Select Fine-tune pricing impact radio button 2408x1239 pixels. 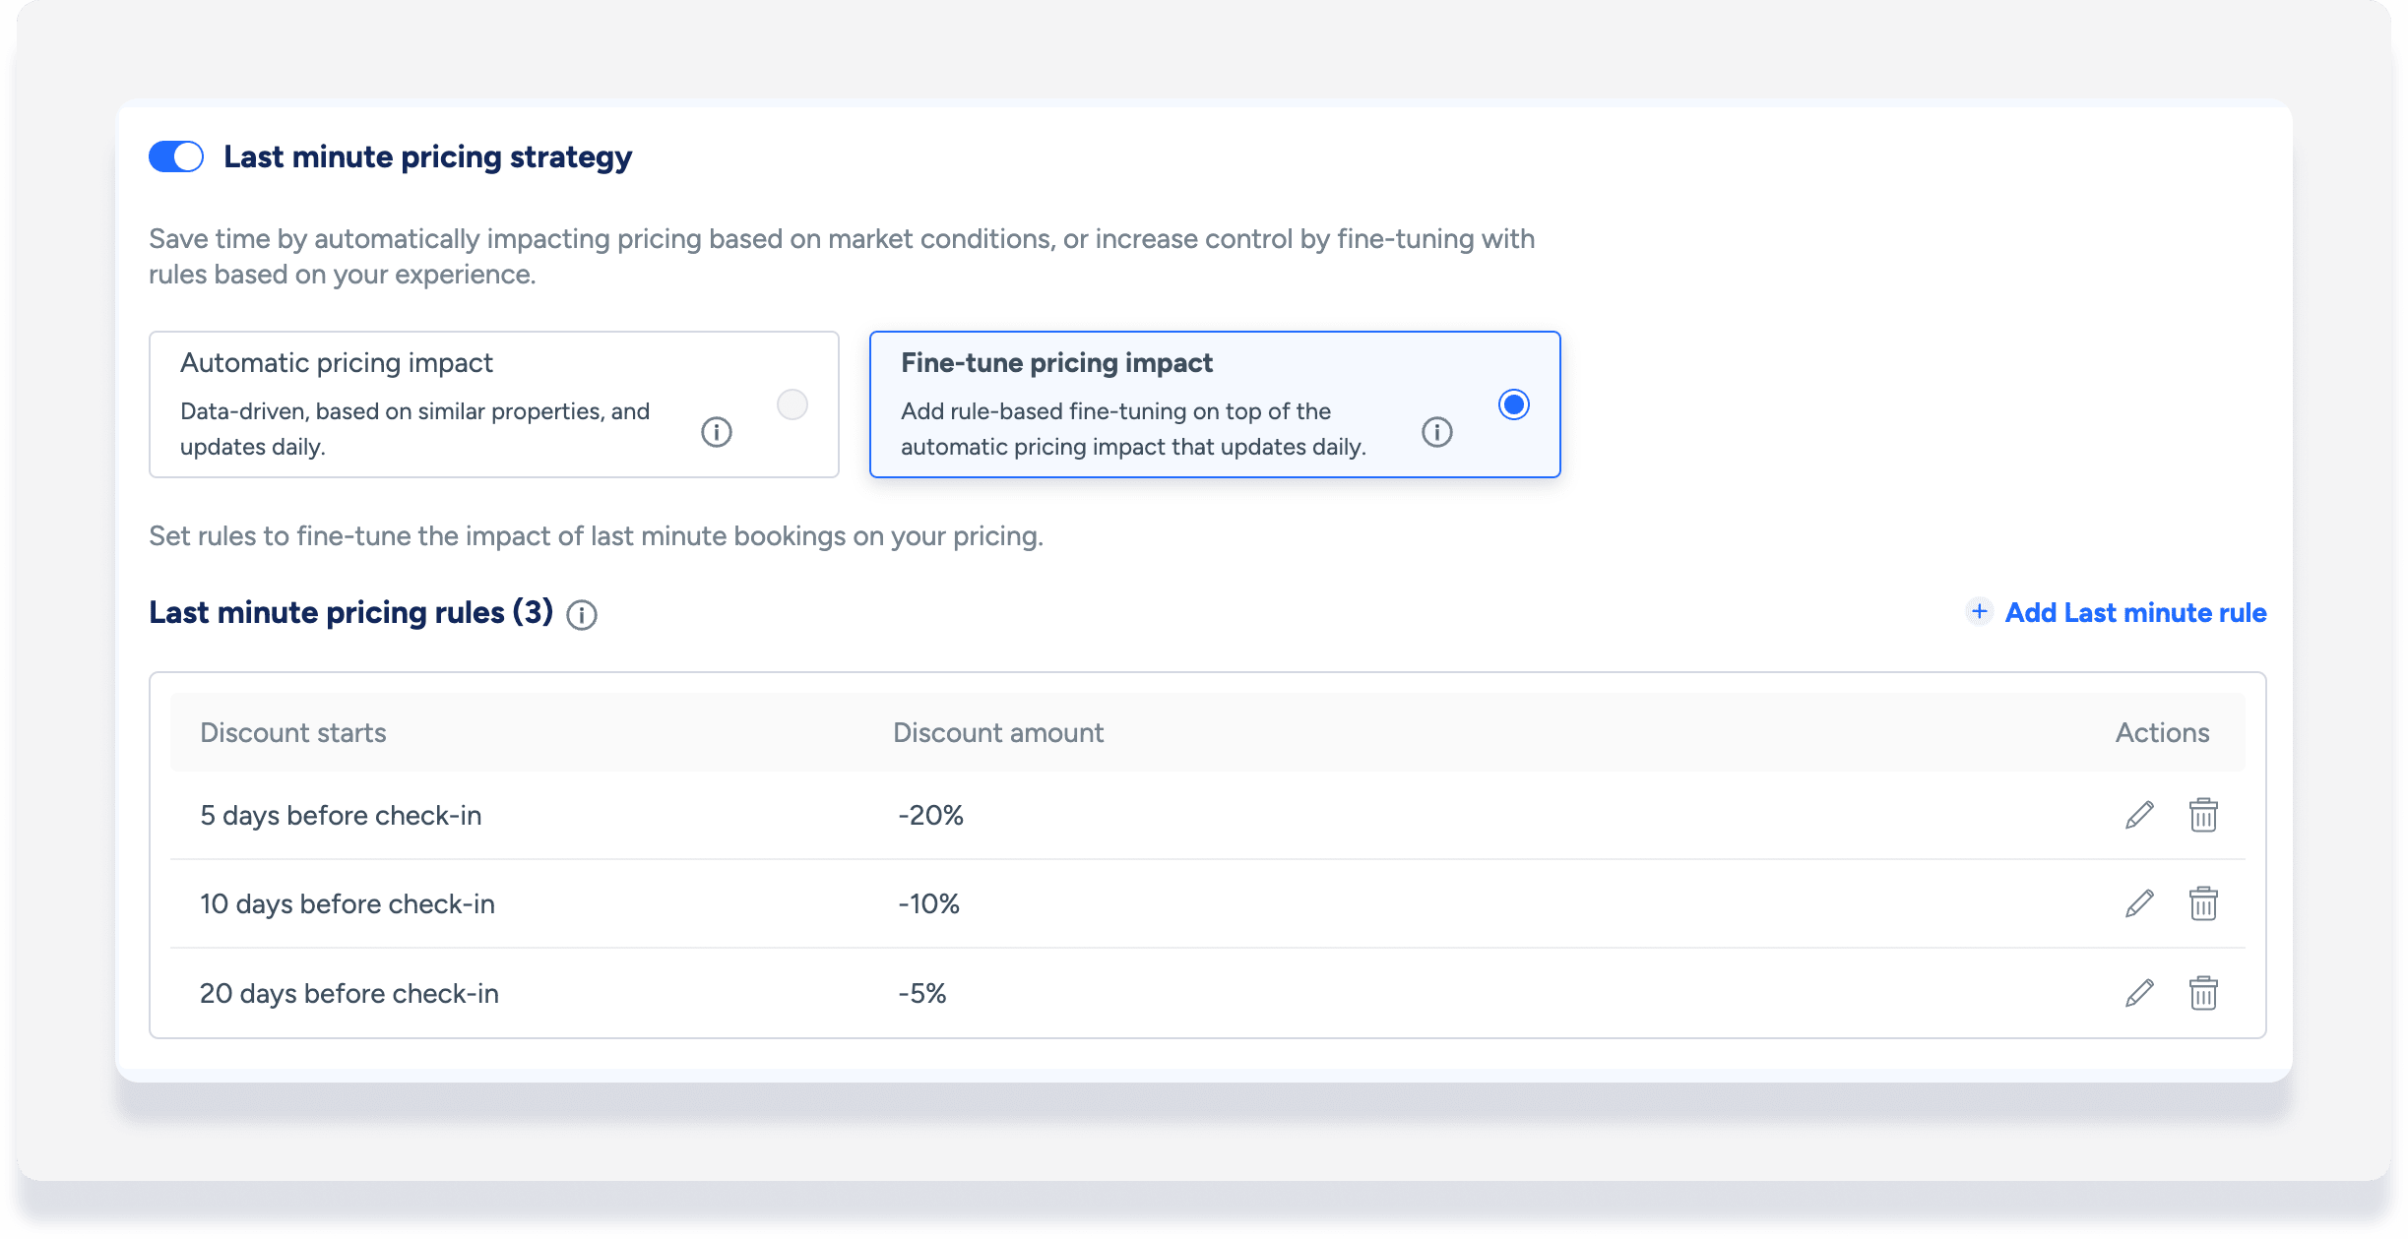coord(1513,404)
